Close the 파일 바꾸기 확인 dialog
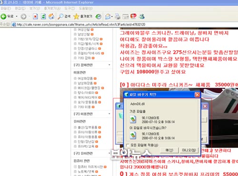Screen dimensions: 238x176 (x=197, y=94)
